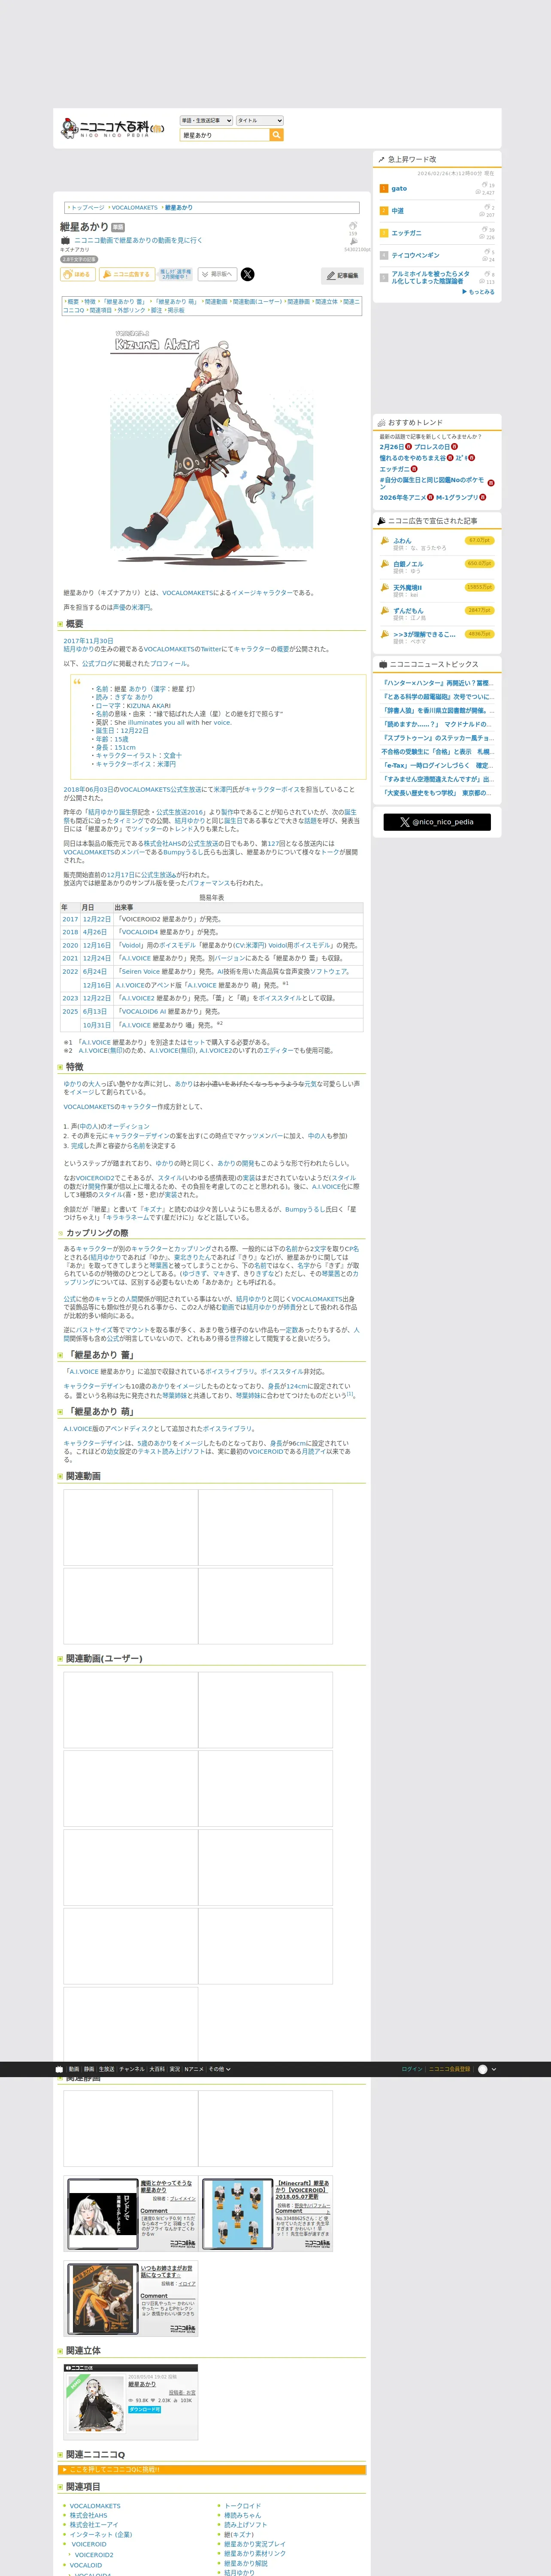Click the megaphone icon next to 白銀ノエル
The height and width of the screenshot is (2576, 551).
click(384, 564)
